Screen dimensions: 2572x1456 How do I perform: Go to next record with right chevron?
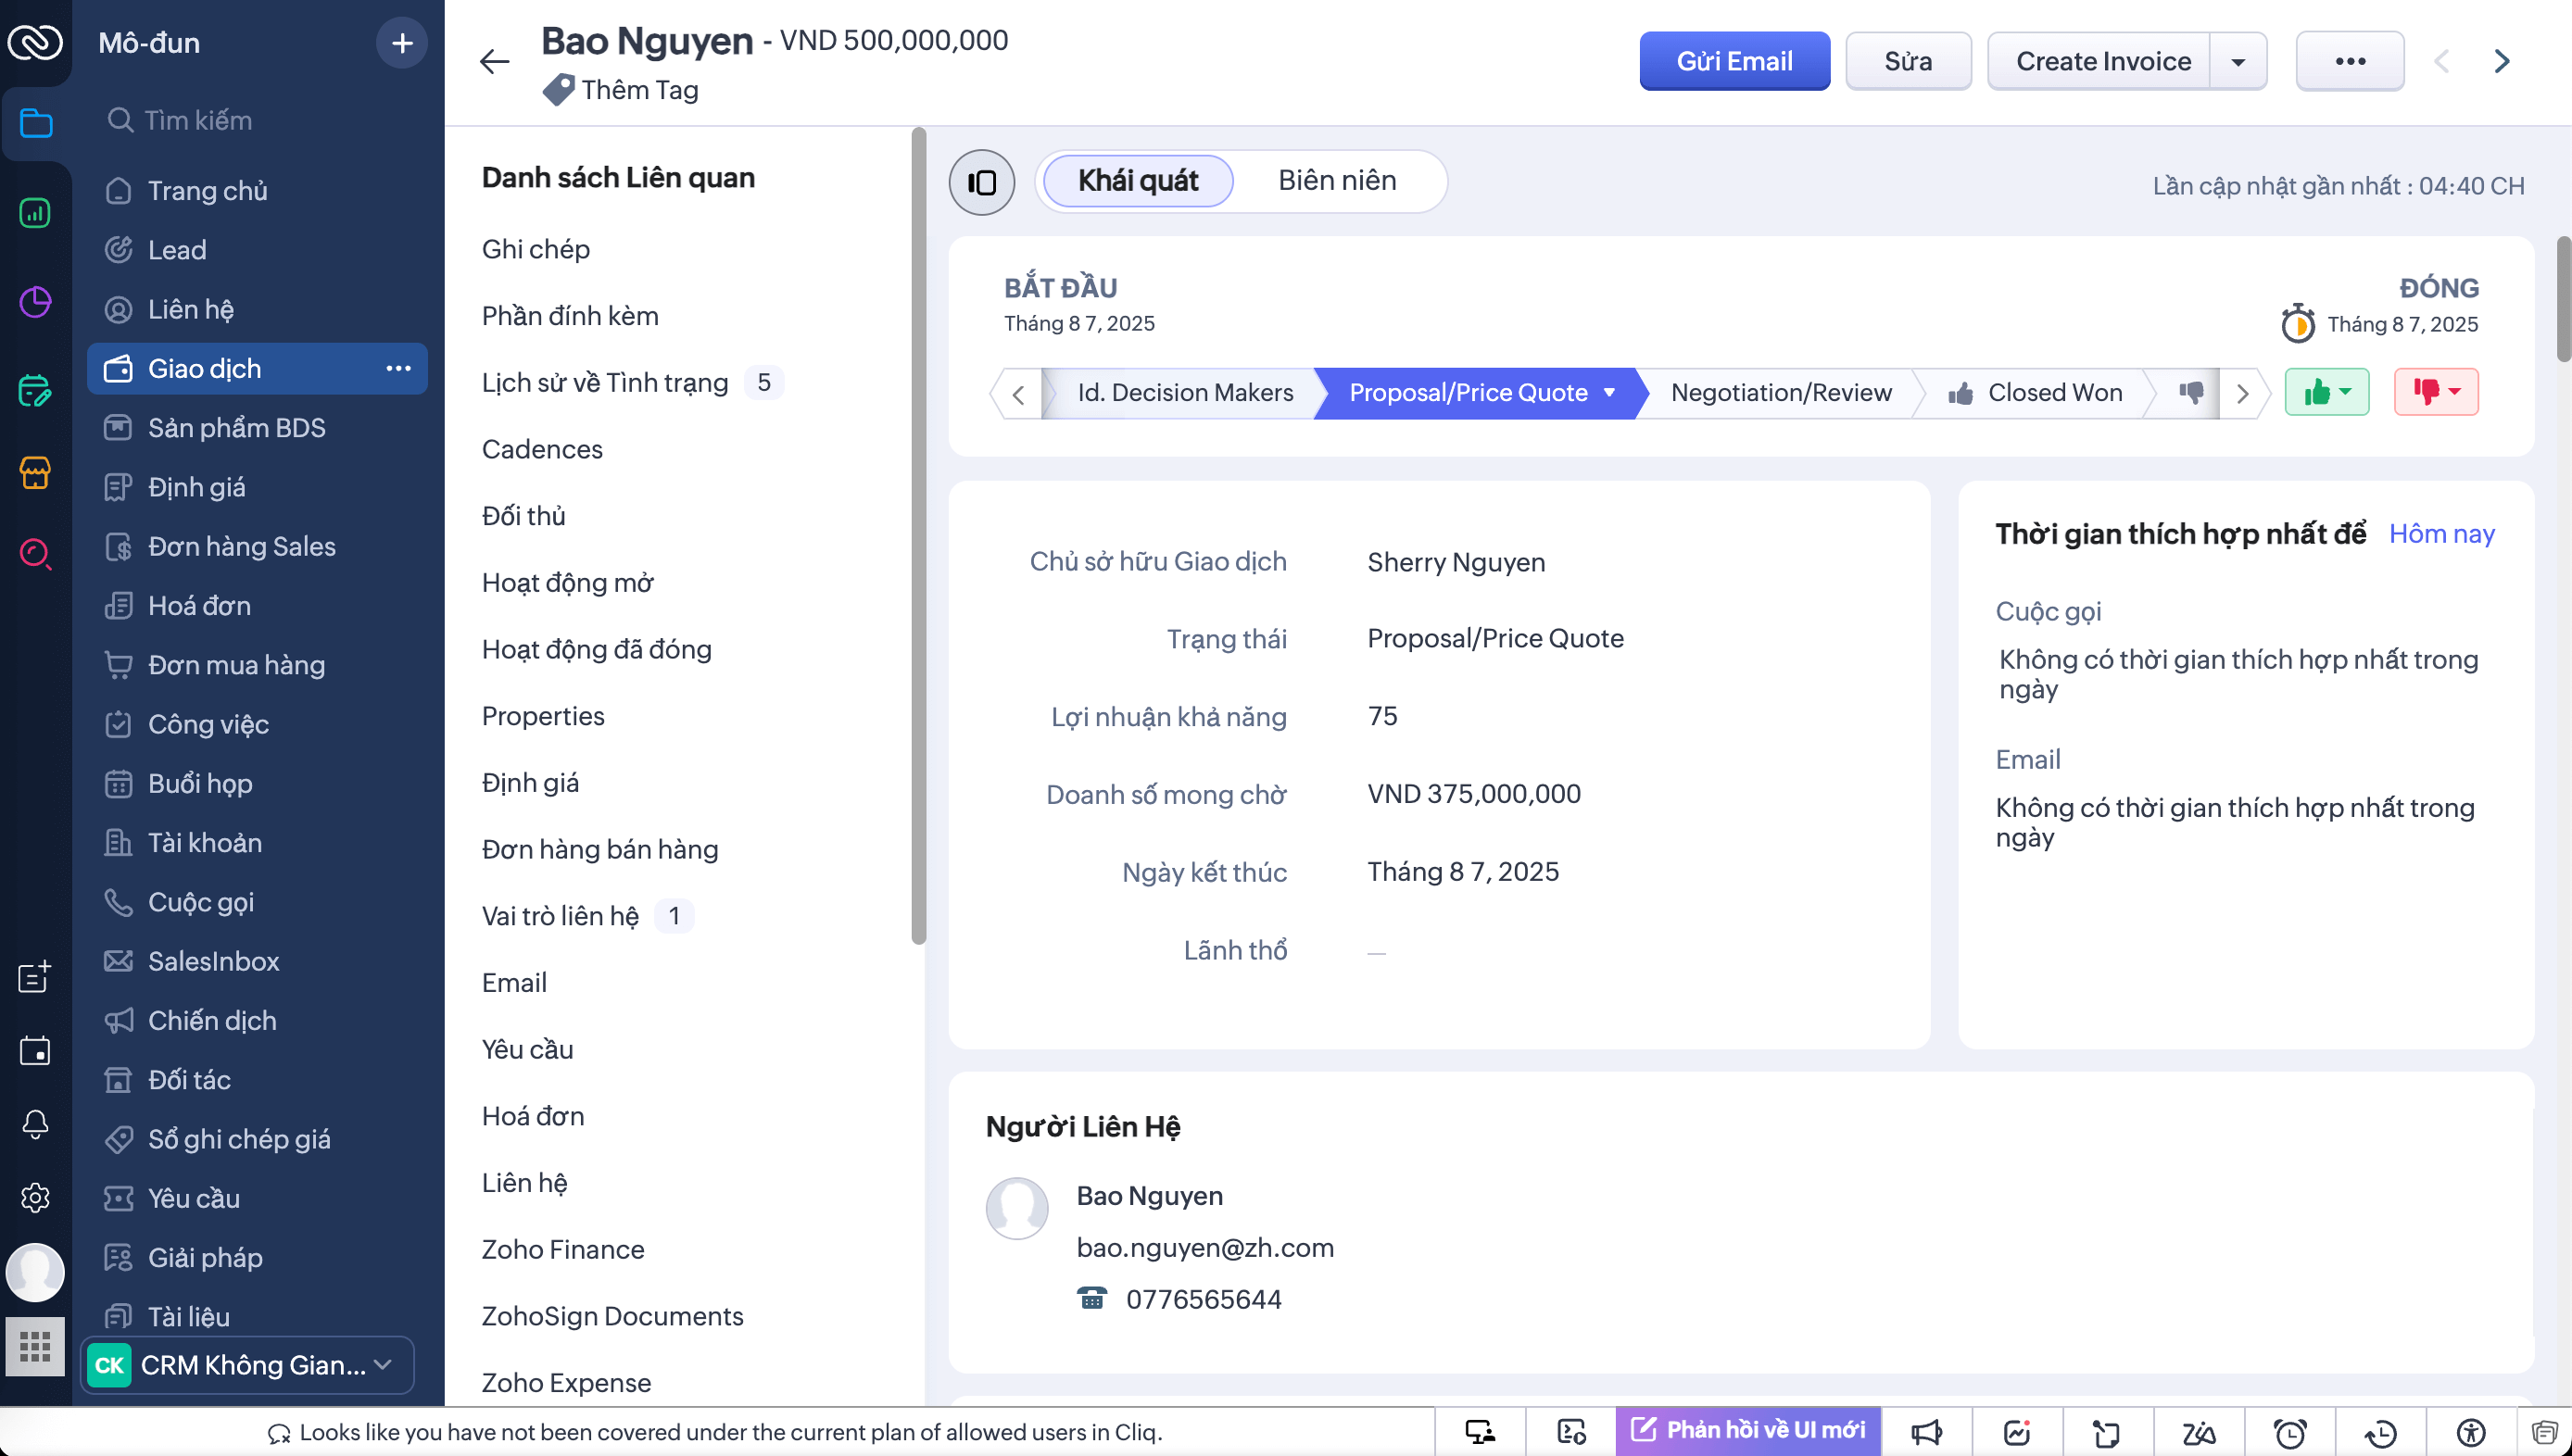click(x=2502, y=61)
